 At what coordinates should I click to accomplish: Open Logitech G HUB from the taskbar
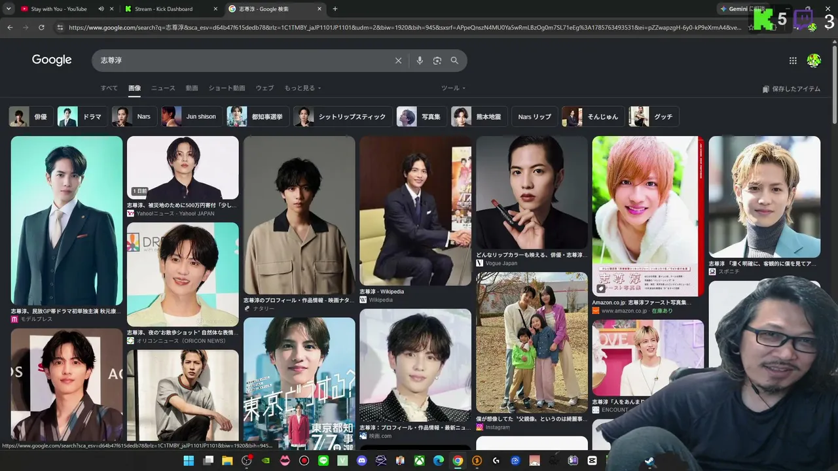pos(496,461)
